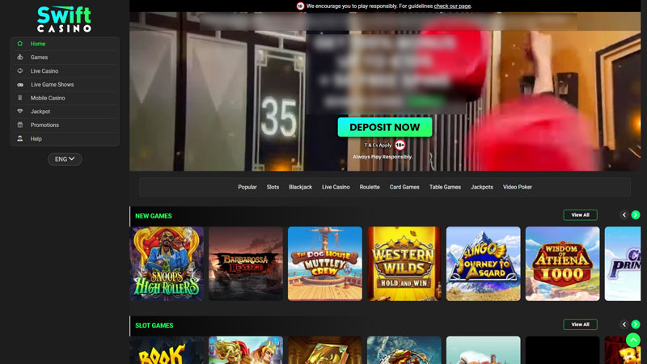Click the 18+ badge in top notice bar

click(x=300, y=6)
